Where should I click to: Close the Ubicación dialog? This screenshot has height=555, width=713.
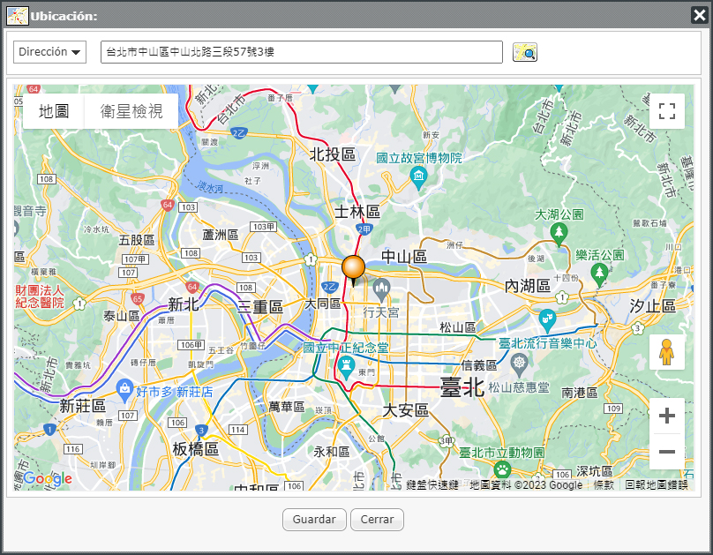(699, 15)
